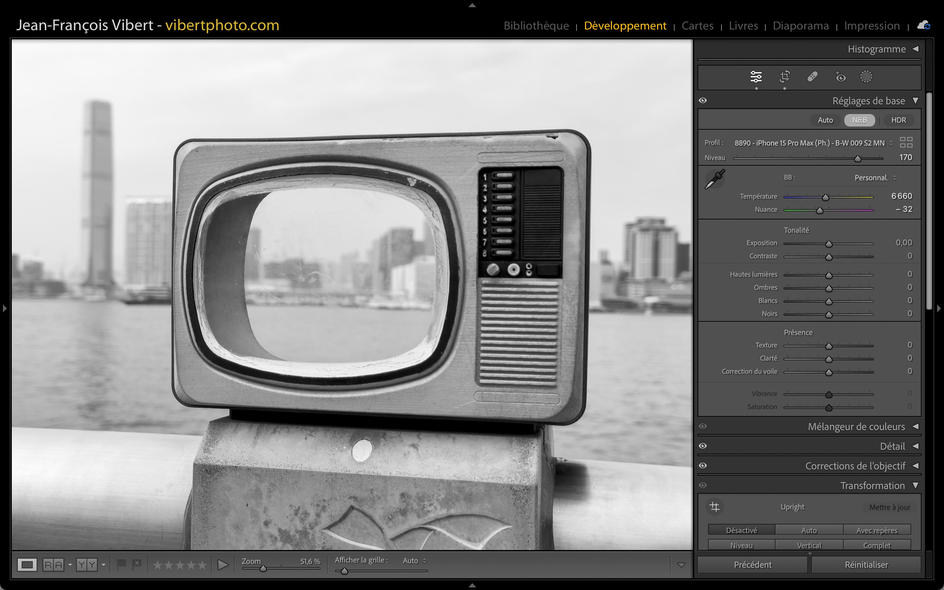944x590 pixels.
Task: Open the Impression module
Action: tap(872, 26)
